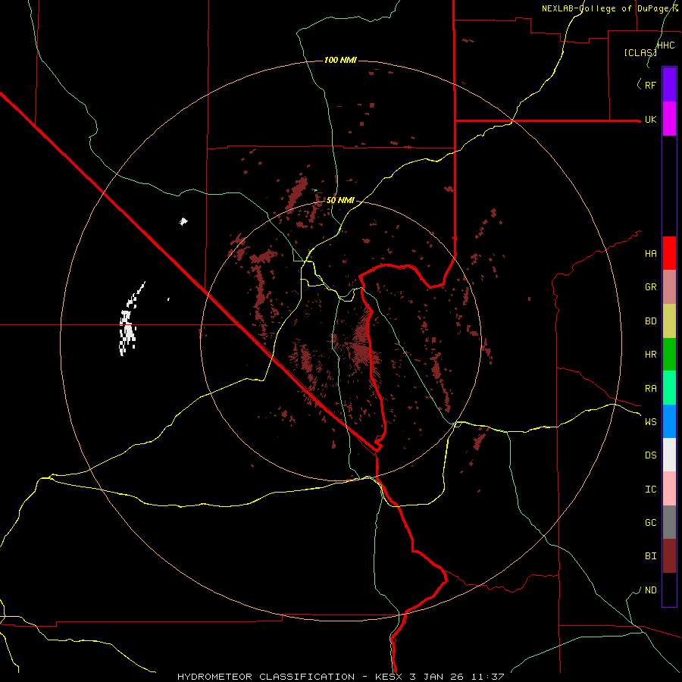Viewport: 682px width, 682px height.
Task: Select the dusty pink GR legend swatch
Action: point(669,287)
